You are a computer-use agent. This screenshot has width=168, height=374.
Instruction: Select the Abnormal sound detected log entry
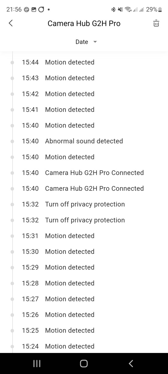click(84, 141)
